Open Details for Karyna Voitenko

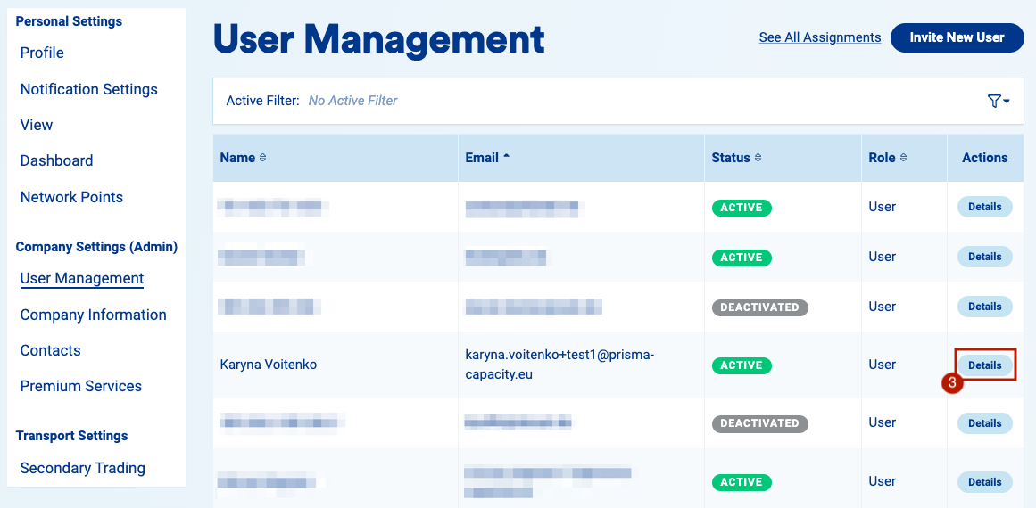[984, 365]
